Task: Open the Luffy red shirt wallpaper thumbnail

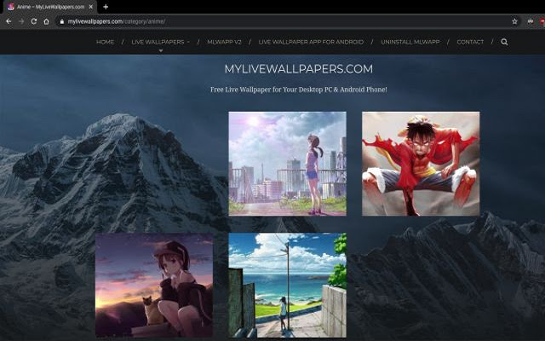Action: tap(421, 164)
